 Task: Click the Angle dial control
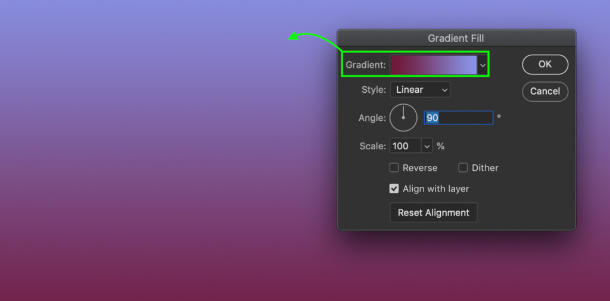(x=403, y=118)
